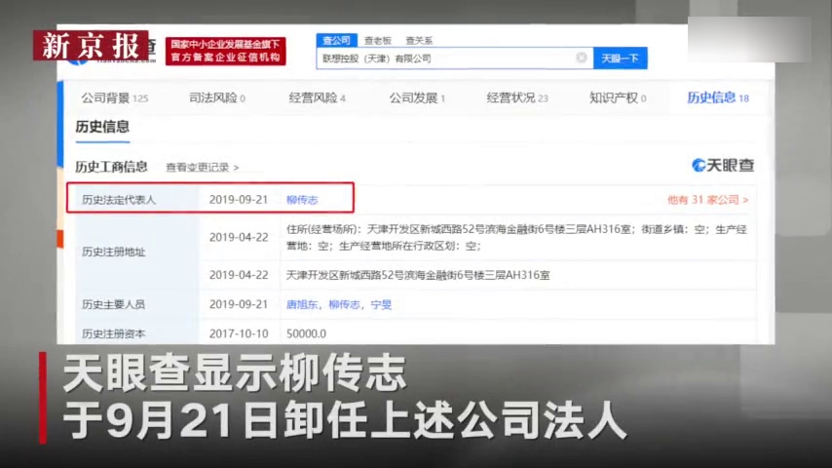Open 柳传志 in historical legal representative row

point(302,200)
